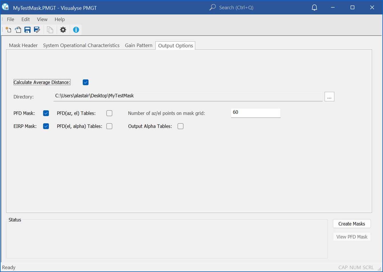Enable Output Alpha Tables checkbox
383x272 pixels.
click(180, 126)
